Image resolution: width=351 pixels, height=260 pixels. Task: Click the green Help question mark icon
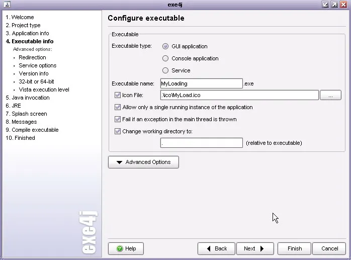pos(120,248)
